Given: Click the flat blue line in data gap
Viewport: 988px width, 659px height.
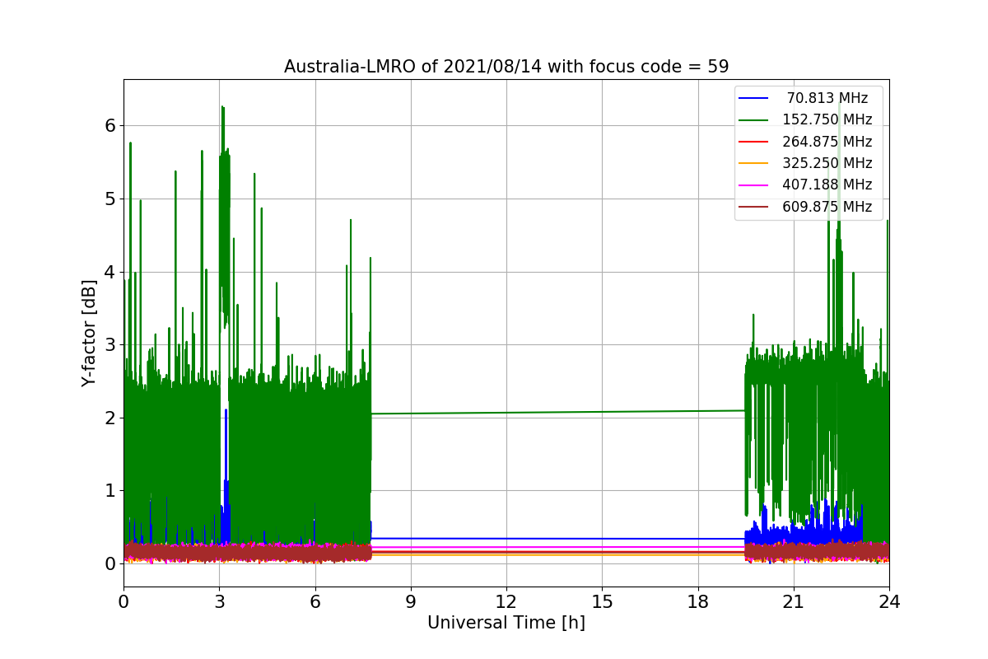Looking at the screenshot, I should 558,539.
